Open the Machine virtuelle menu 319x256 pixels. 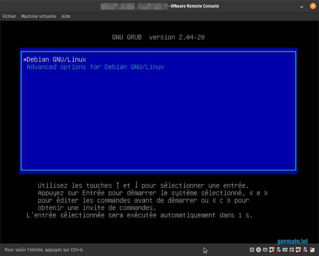pyautogui.click(x=39, y=16)
